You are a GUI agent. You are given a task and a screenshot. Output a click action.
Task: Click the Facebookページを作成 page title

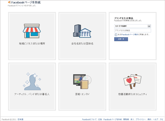point(26,2)
